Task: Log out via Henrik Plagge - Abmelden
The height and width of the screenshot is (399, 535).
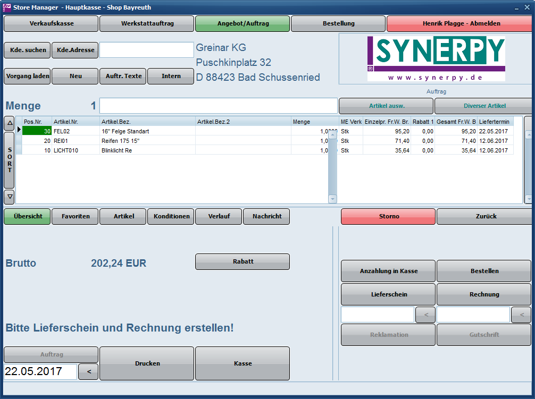Action: tap(461, 23)
